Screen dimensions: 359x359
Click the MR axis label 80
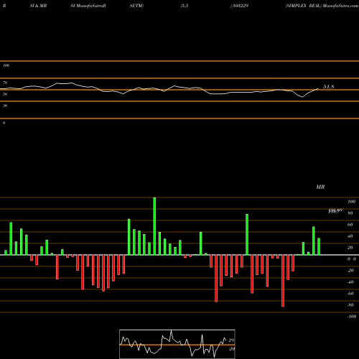tap(350, 213)
